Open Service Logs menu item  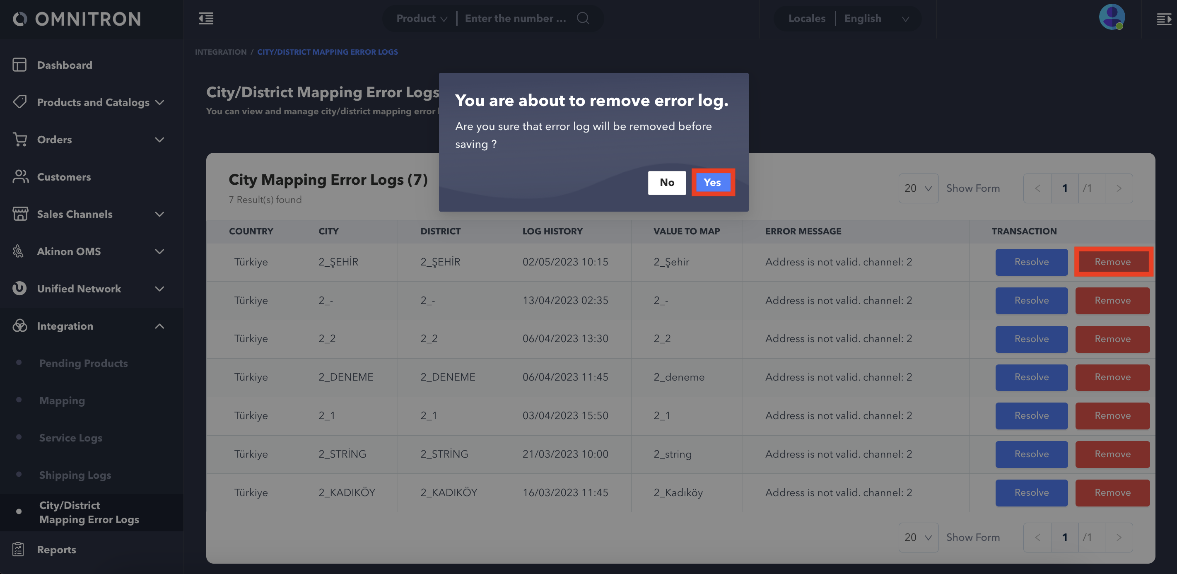pyautogui.click(x=70, y=437)
